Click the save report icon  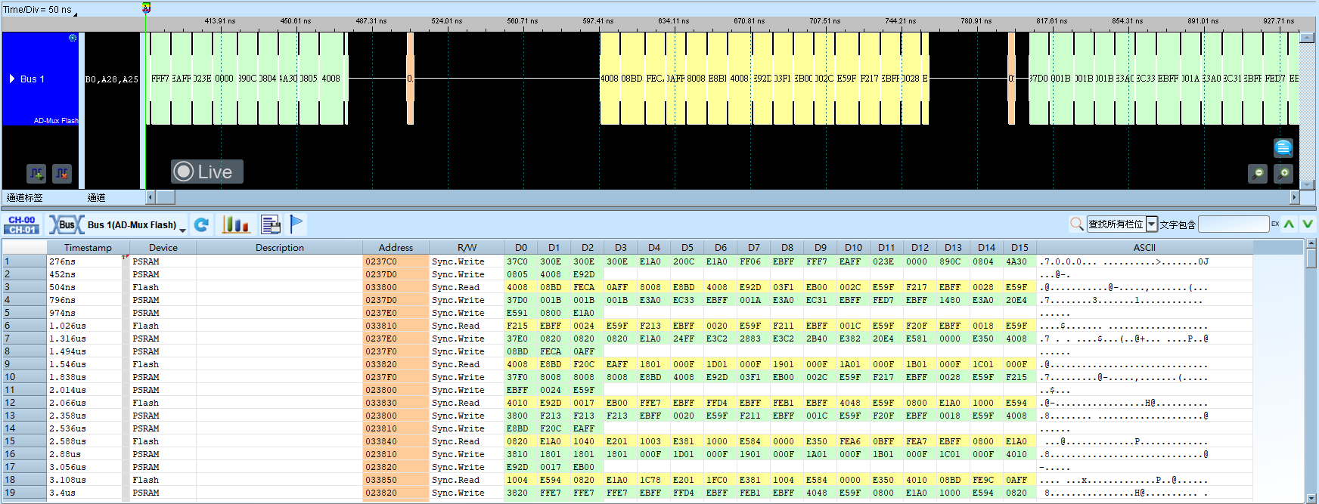click(271, 224)
